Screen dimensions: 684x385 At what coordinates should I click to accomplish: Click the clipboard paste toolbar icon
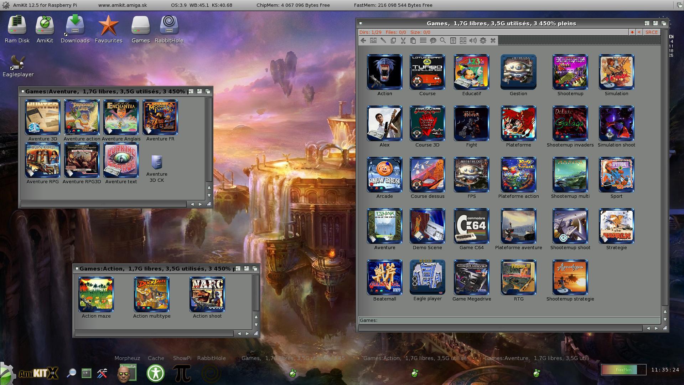coord(413,41)
